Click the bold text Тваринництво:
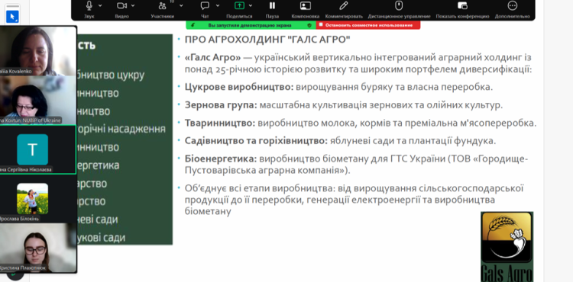Image resolution: width=573 pixels, height=282 pixels. coord(220,123)
